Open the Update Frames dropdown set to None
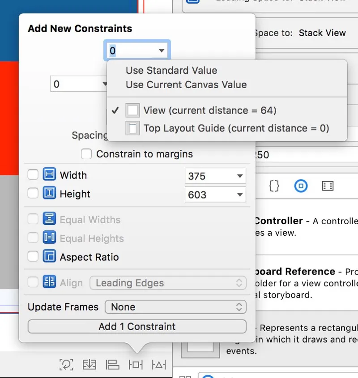The image size is (358, 378). [x=175, y=307]
